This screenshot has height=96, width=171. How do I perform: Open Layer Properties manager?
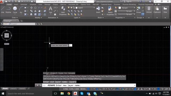click(x=63, y=11)
